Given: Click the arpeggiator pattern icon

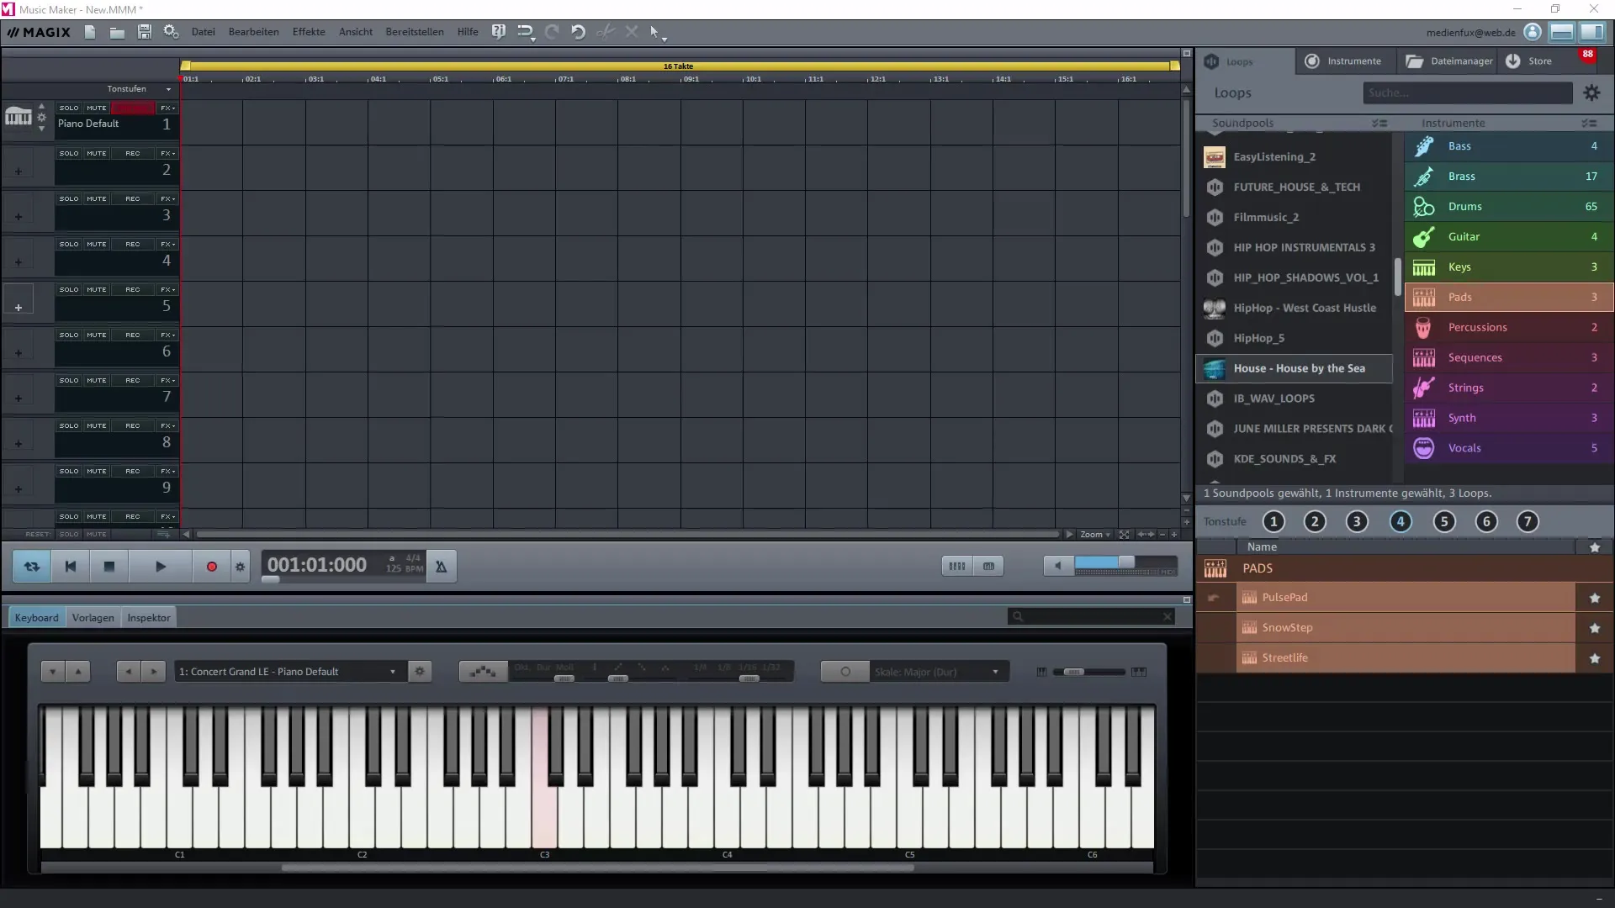Looking at the screenshot, I should click(x=483, y=671).
